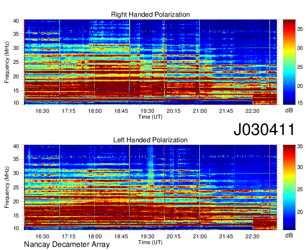Click the "20:15" tick on the top time axis

(x=173, y=111)
